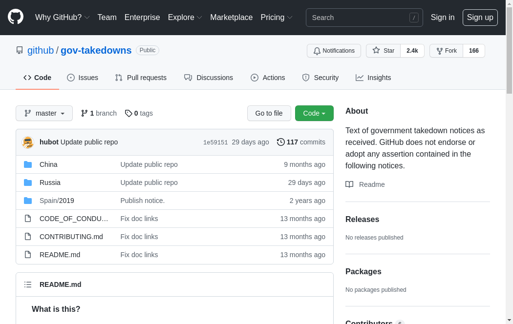Open README table of contents list icon
The height and width of the screenshot is (324, 513).
tap(28, 284)
